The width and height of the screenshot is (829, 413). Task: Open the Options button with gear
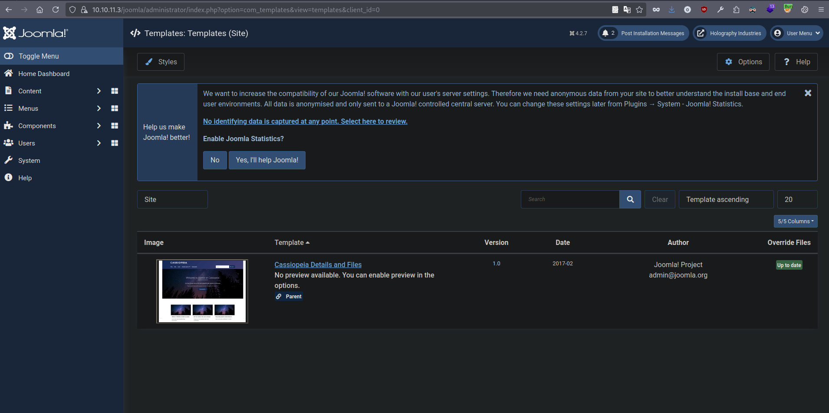pyautogui.click(x=743, y=62)
